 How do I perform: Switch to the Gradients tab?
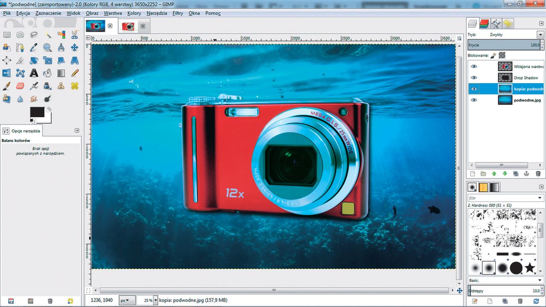(x=494, y=187)
